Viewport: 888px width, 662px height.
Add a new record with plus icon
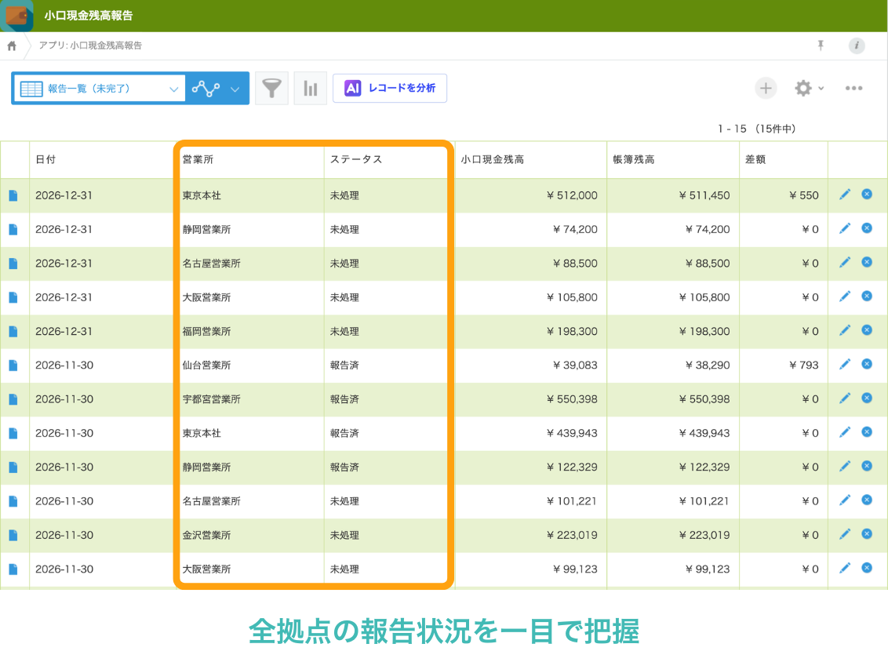766,89
